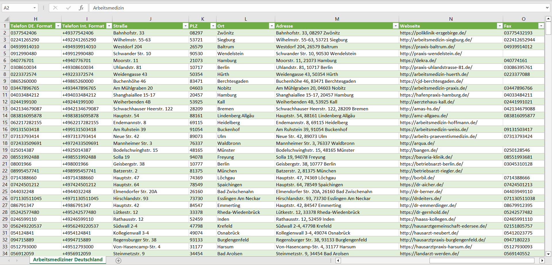Screen dimensions: 552x265
Task: Click the PLZ cell 28209
Action: (203, 109)
